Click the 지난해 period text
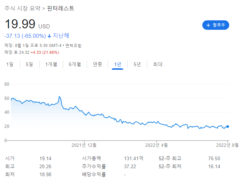This screenshot has height=182, width=247. 61,36
